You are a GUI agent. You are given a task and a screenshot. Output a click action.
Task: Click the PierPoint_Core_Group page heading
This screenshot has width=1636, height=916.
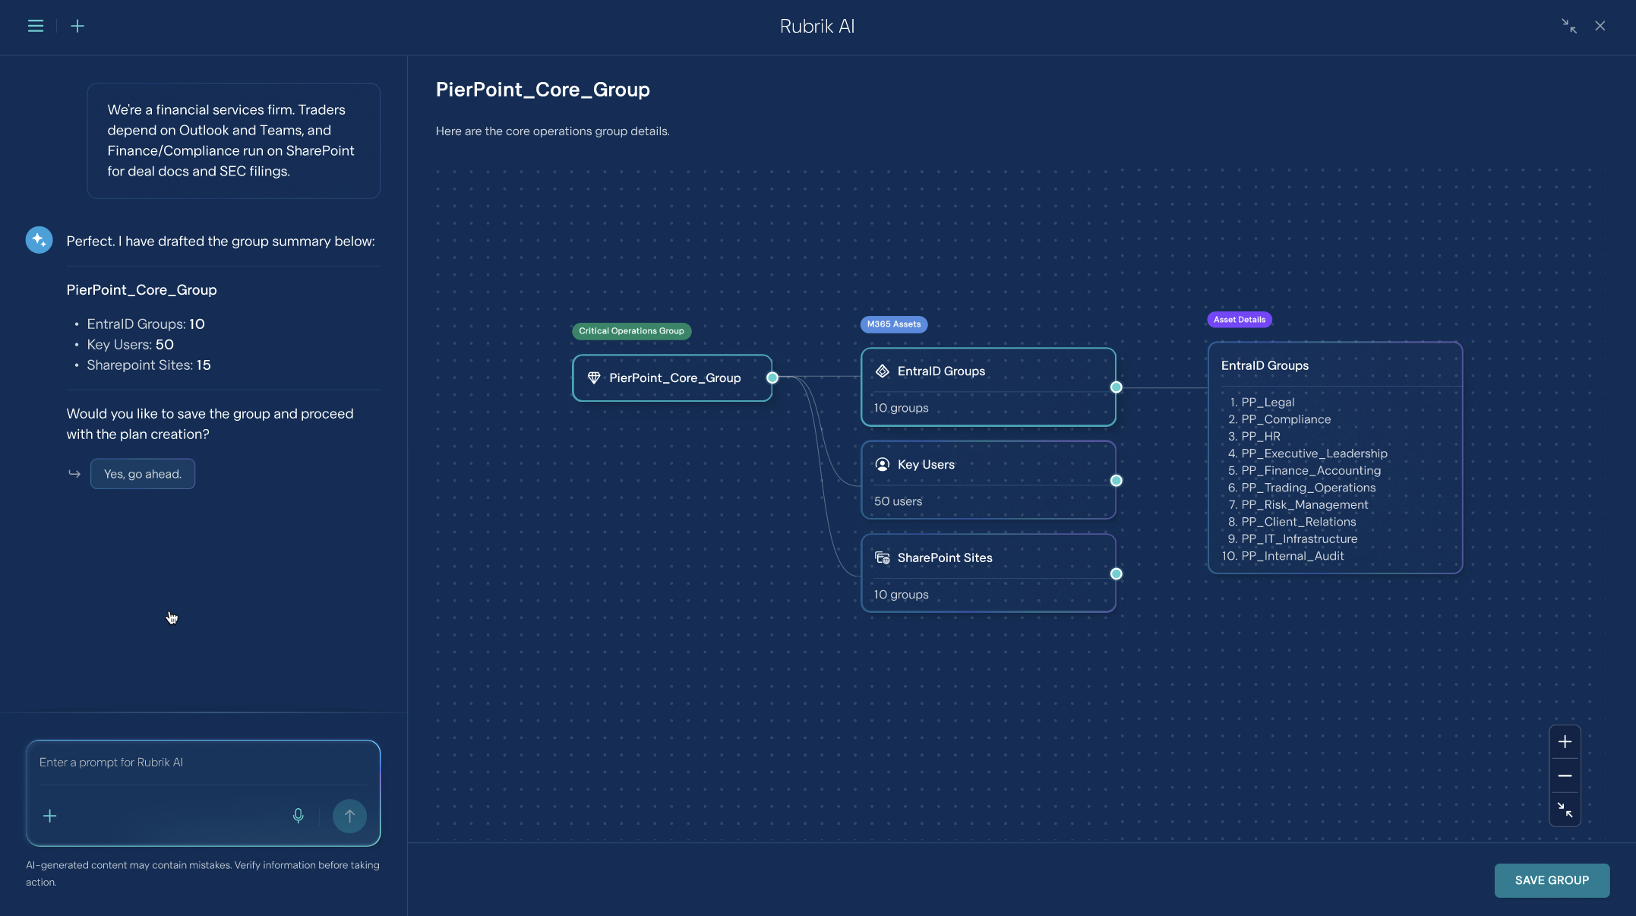542,90
